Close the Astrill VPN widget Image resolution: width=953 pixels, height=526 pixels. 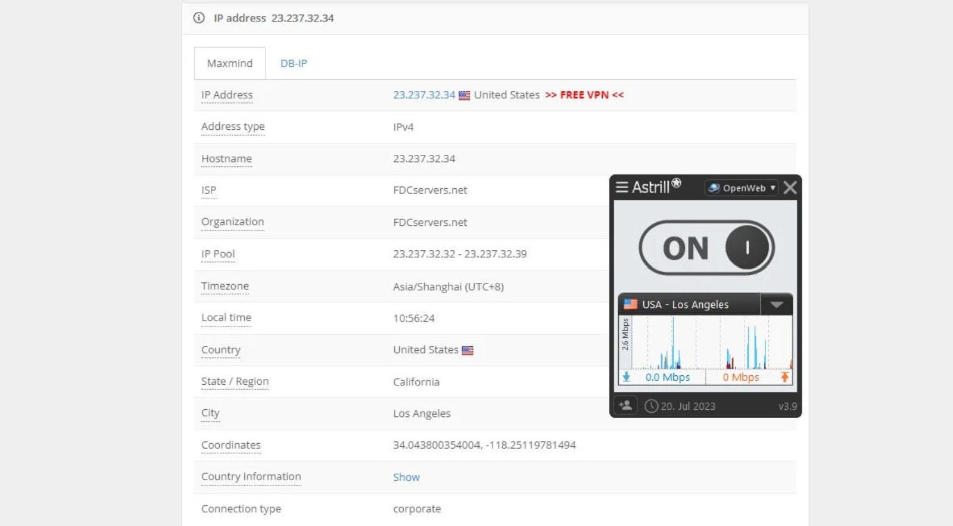point(790,188)
